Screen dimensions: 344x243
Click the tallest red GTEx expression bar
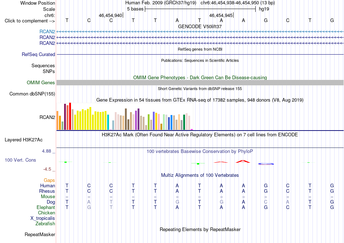[x=70, y=116]
